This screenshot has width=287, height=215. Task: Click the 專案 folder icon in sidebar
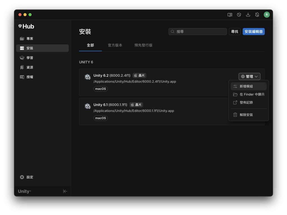pos(22,39)
